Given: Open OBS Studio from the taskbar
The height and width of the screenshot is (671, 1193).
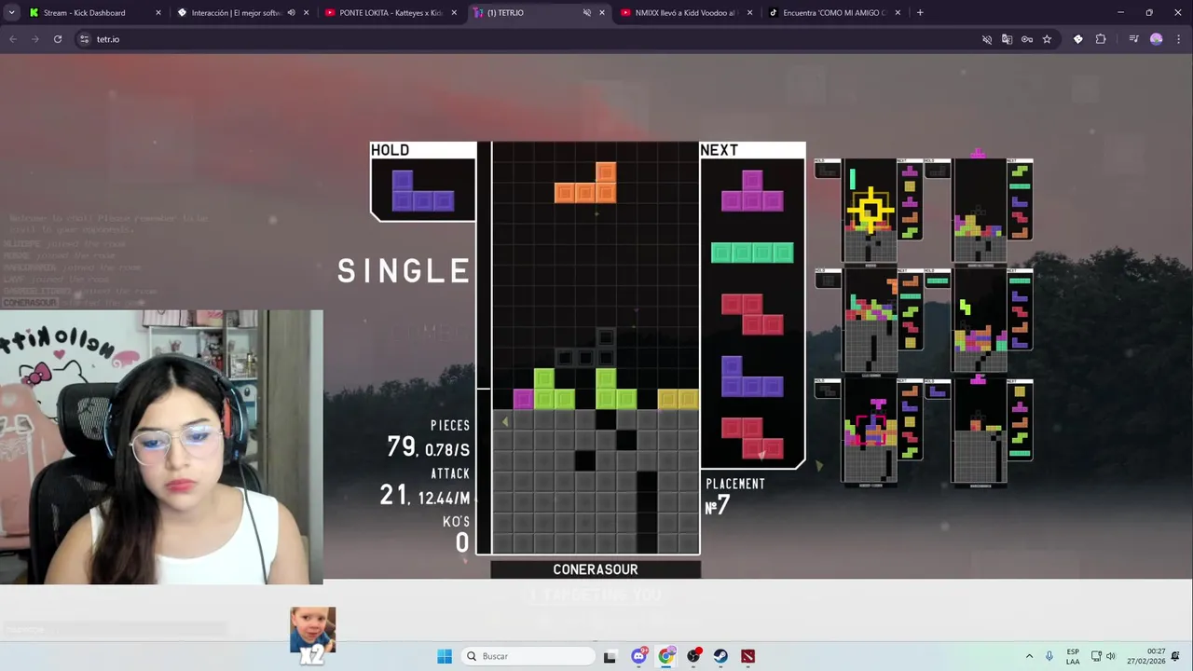Looking at the screenshot, I should click(693, 656).
